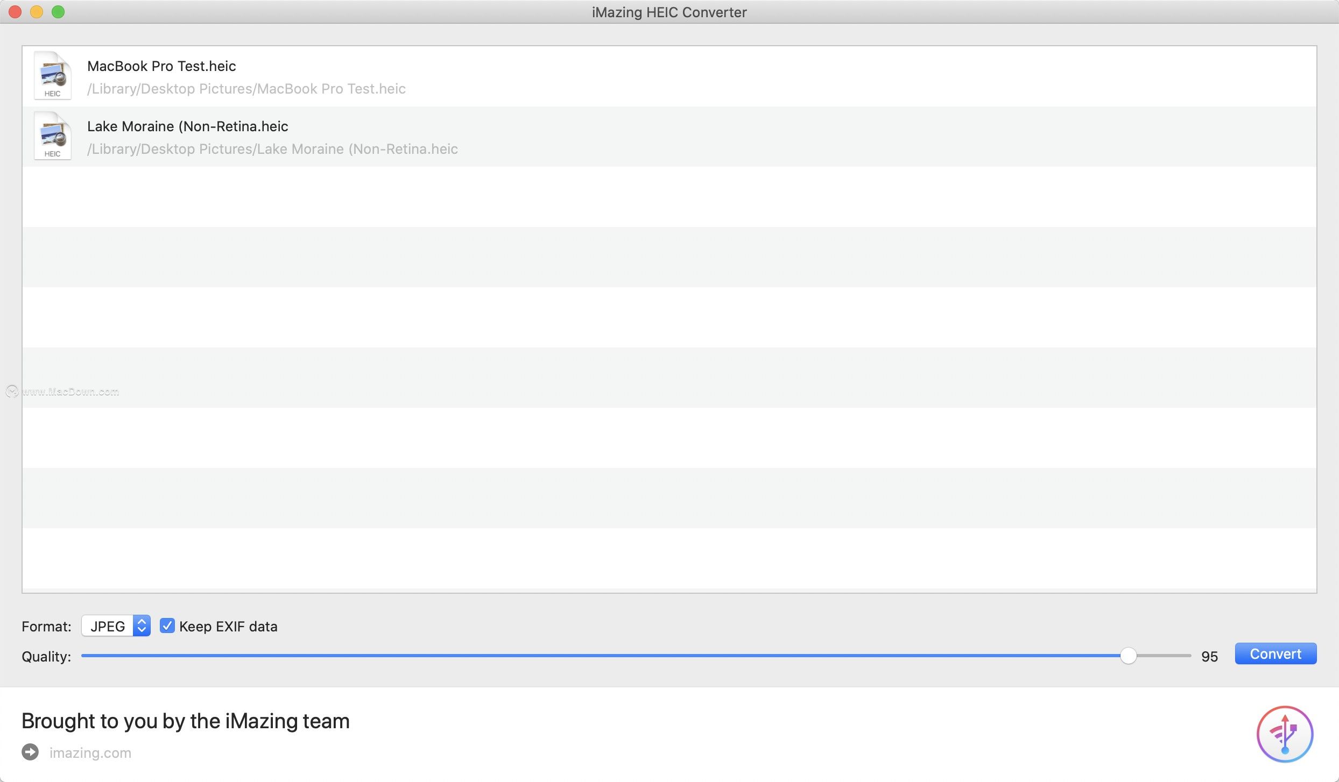The width and height of the screenshot is (1339, 782).
Task: Click the iMazing HEIC Converter window title
Action: 669,12
